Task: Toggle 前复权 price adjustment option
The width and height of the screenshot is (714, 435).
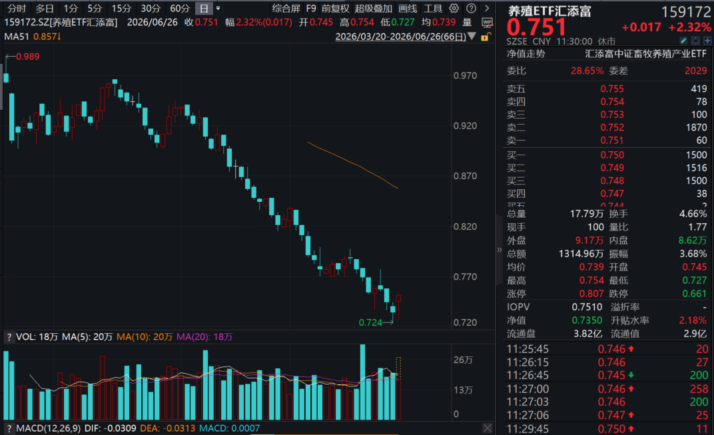Action: click(335, 8)
